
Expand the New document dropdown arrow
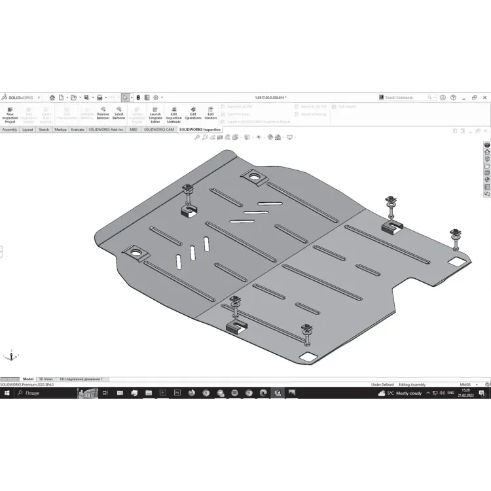pos(67,98)
